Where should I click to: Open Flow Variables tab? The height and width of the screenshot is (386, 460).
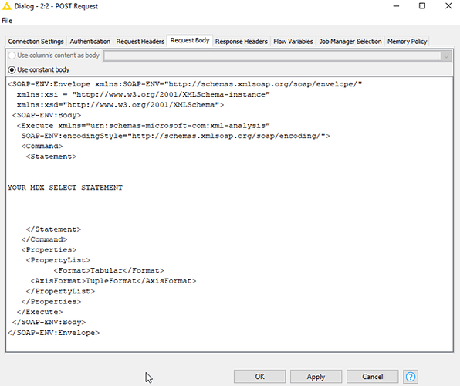(x=293, y=42)
